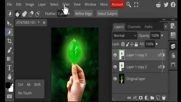Open the on-screen keyboard icon
181x102 pixels.
pyautogui.click(x=9, y=96)
